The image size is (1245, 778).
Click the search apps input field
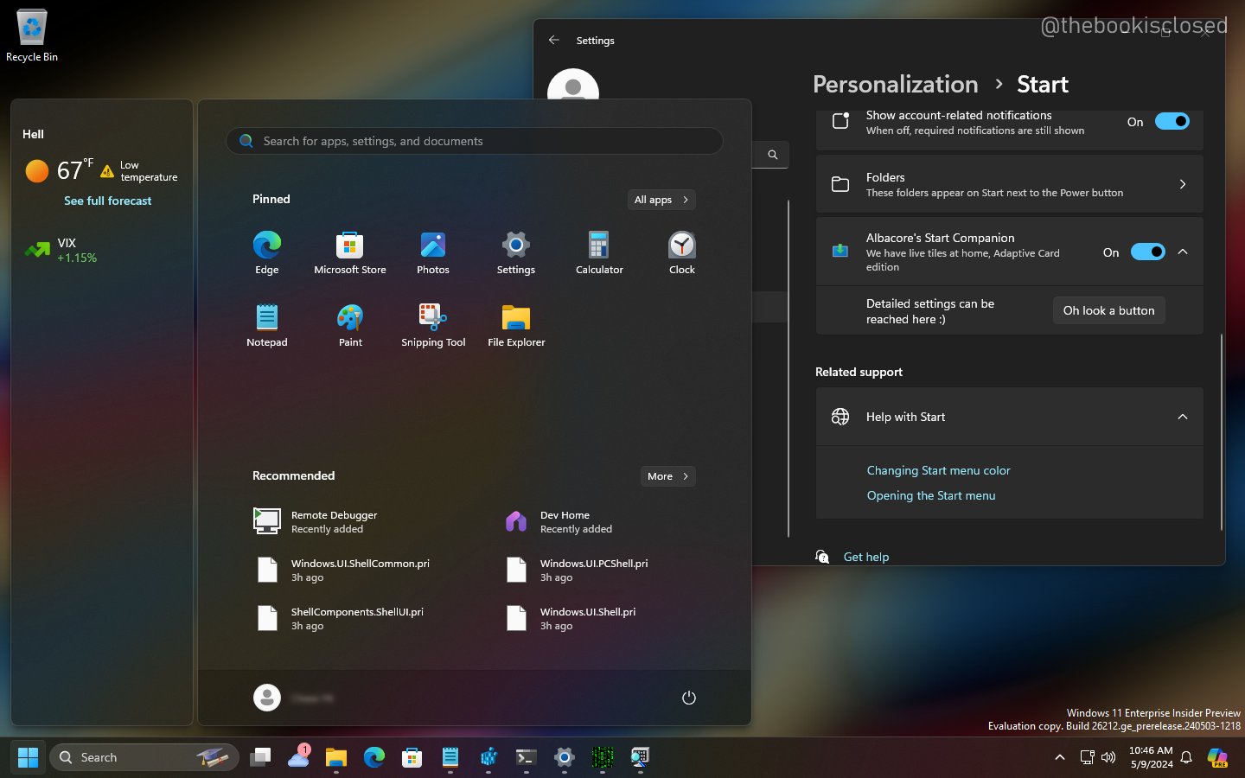[x=475, y=141]
